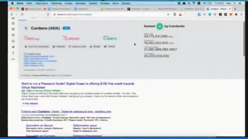Click the Cardano coin logo icon
The height and width of the screenshot is (139, 248).
26,28
